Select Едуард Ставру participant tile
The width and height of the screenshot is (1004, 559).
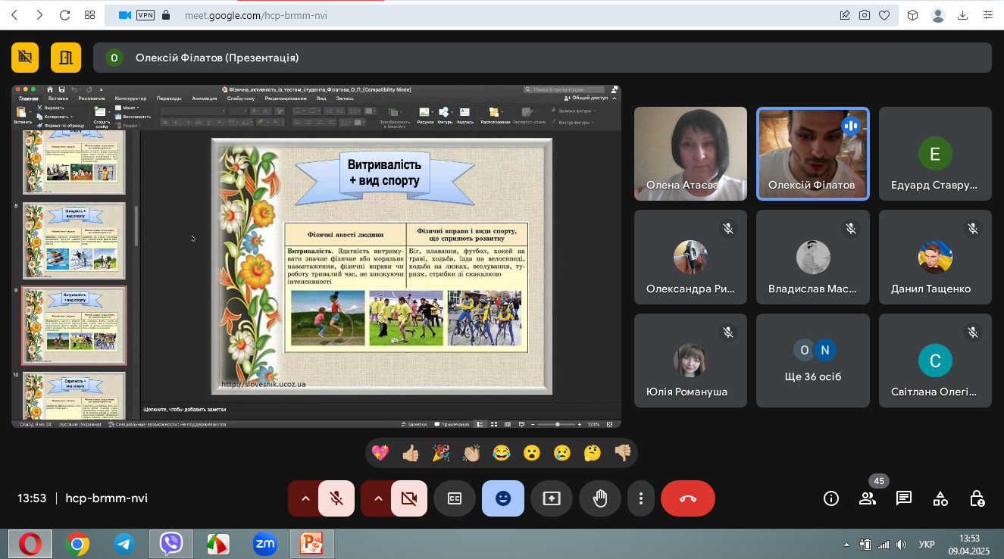click(x=935, y=154)
